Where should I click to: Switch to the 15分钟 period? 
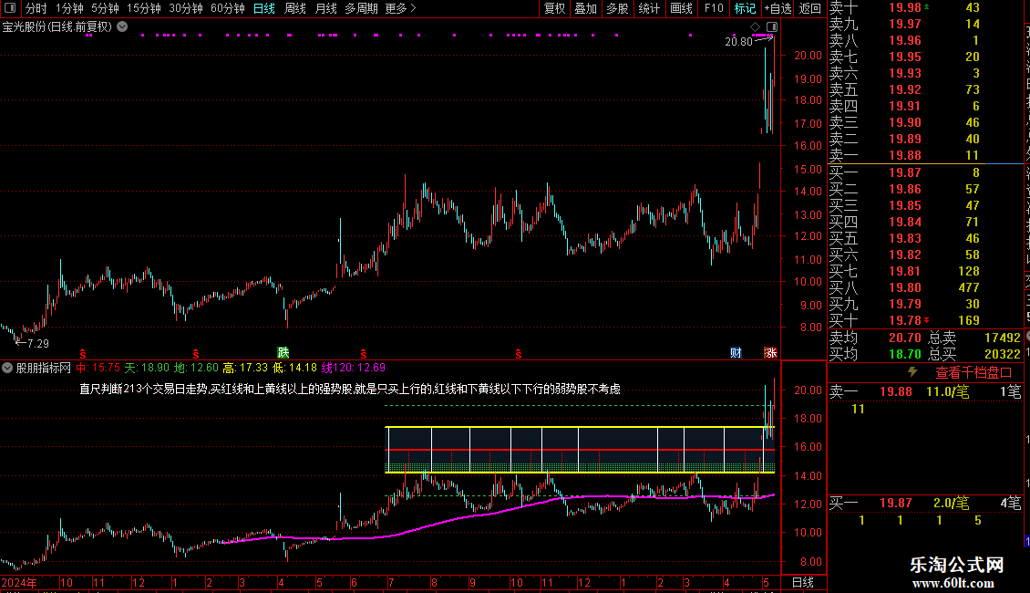(143, 8)
